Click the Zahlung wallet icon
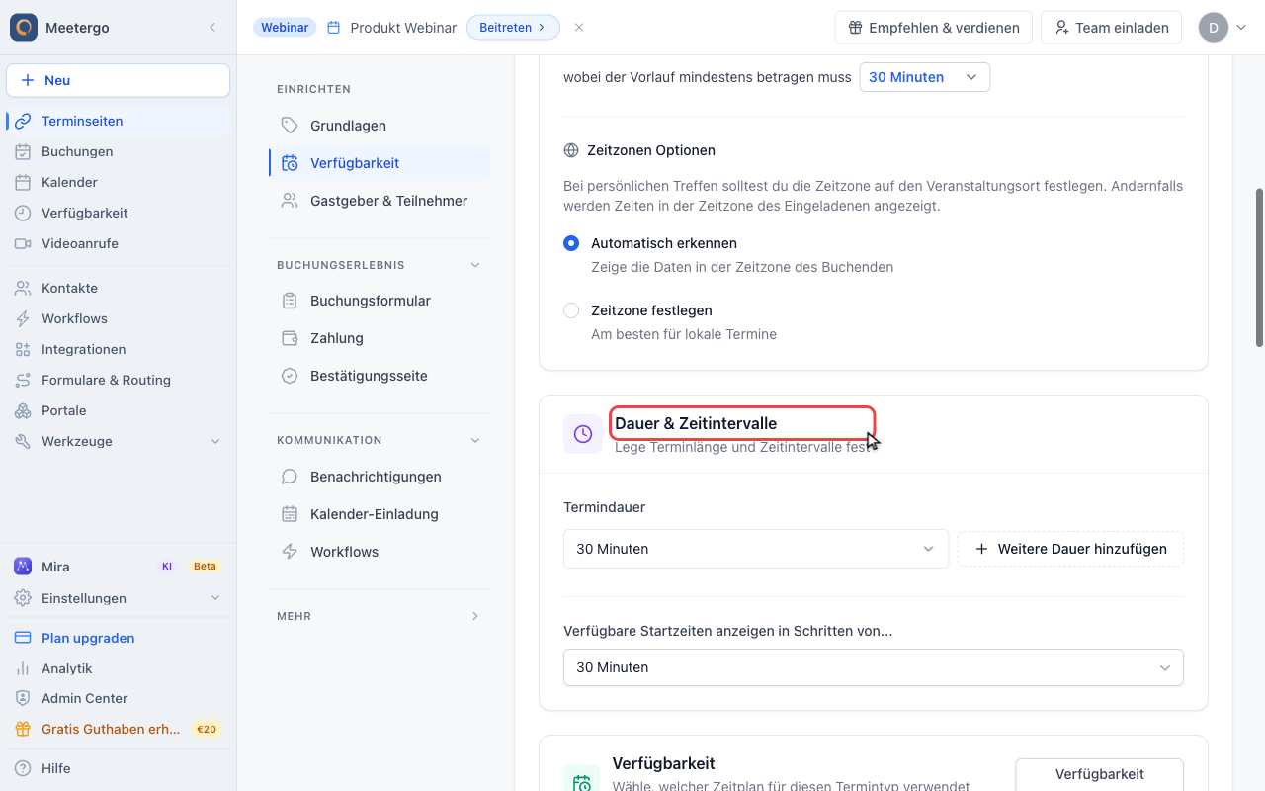This screenshot has height=791, width=1265. 290,338
